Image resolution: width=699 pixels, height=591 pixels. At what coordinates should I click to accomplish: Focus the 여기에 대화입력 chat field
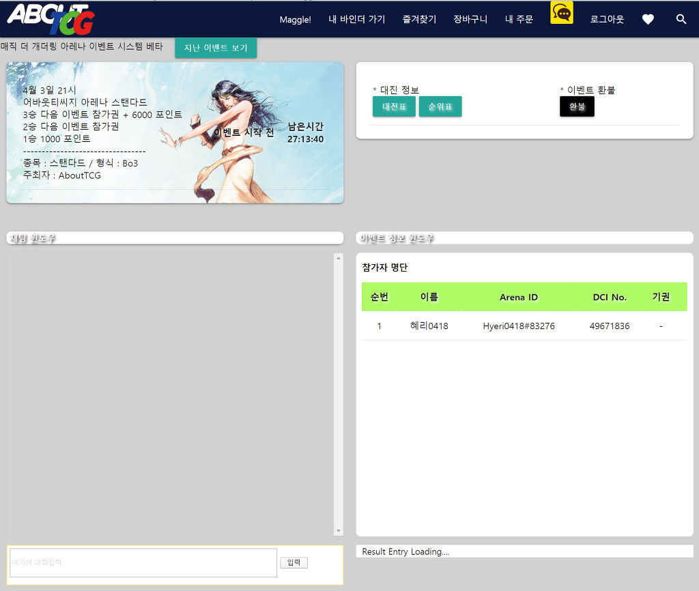143,562
